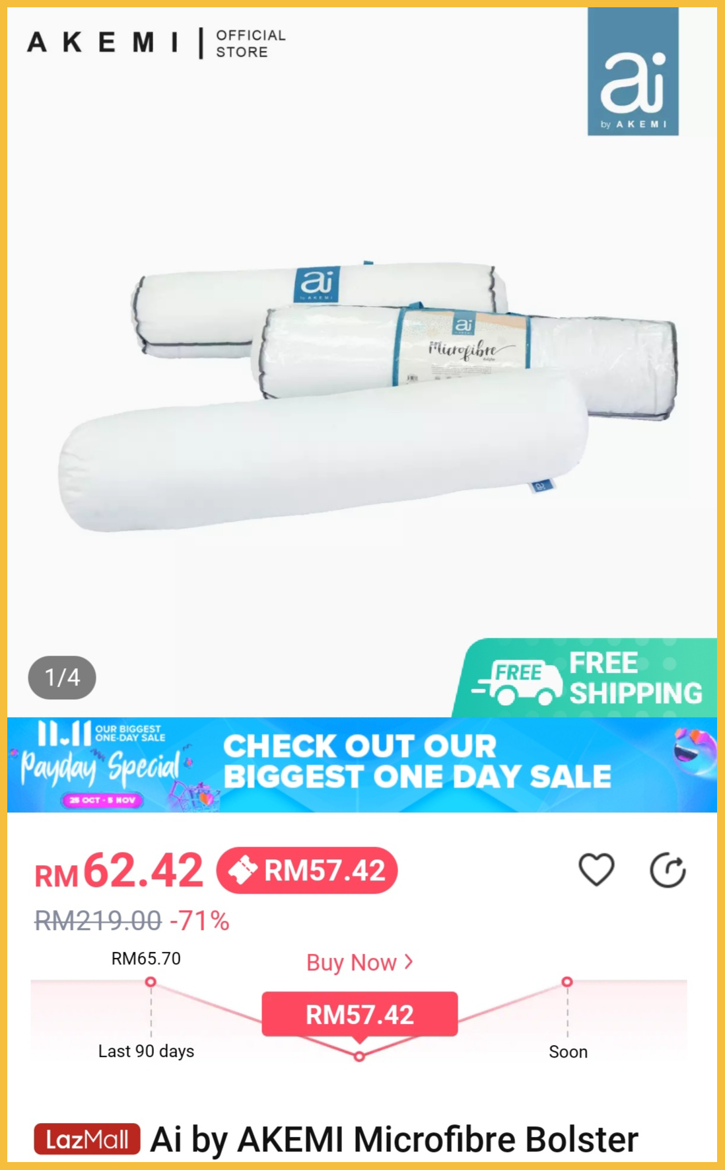Open the LazMall badge
The image size is (725, 1170).
[87, 1139]
